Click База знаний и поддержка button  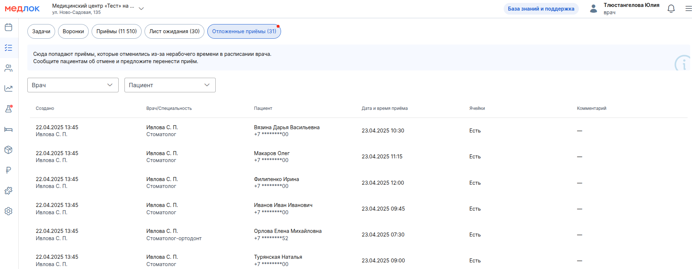coord(541,9)
